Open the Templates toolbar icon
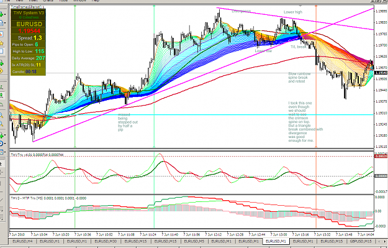Image resolution: width=388 pixels, height=248 pixels. [1, 152]
